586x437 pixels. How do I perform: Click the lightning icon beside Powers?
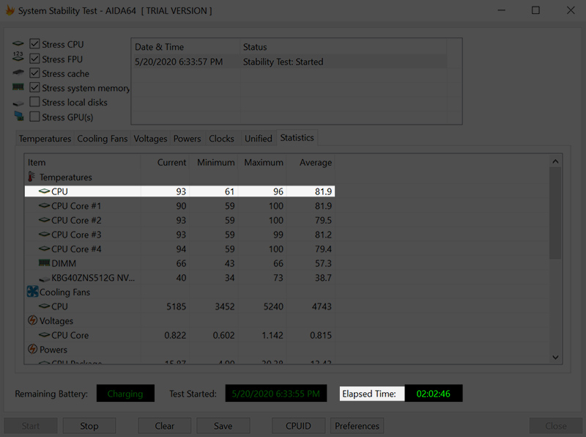32,349
